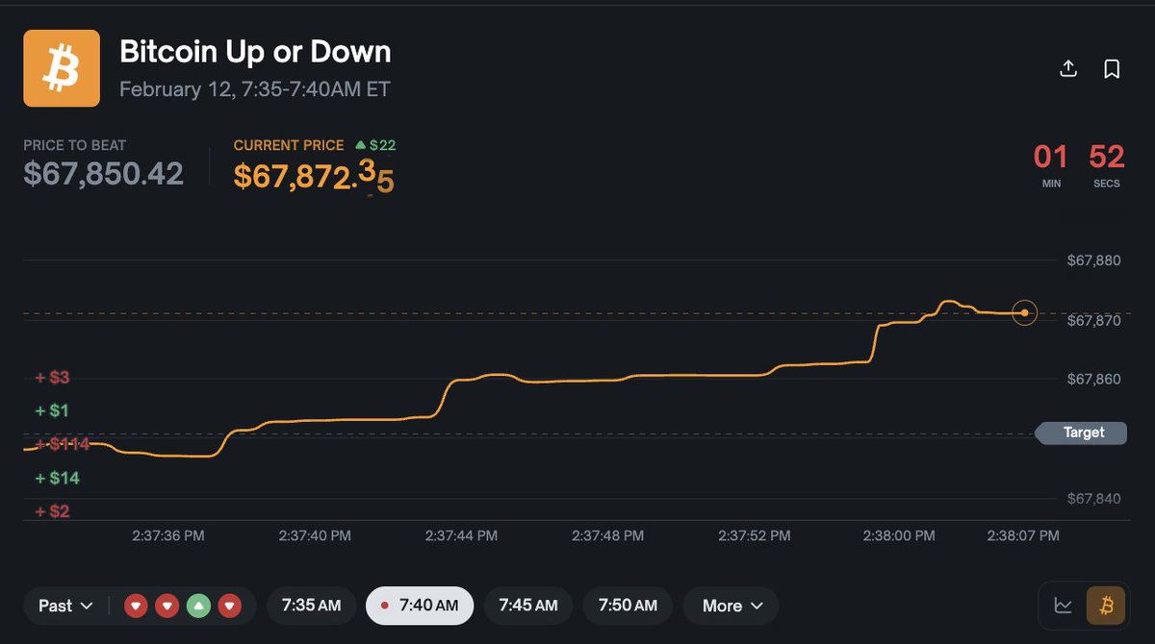Click the green triangle beside $22 gain

tap(359, 145)
